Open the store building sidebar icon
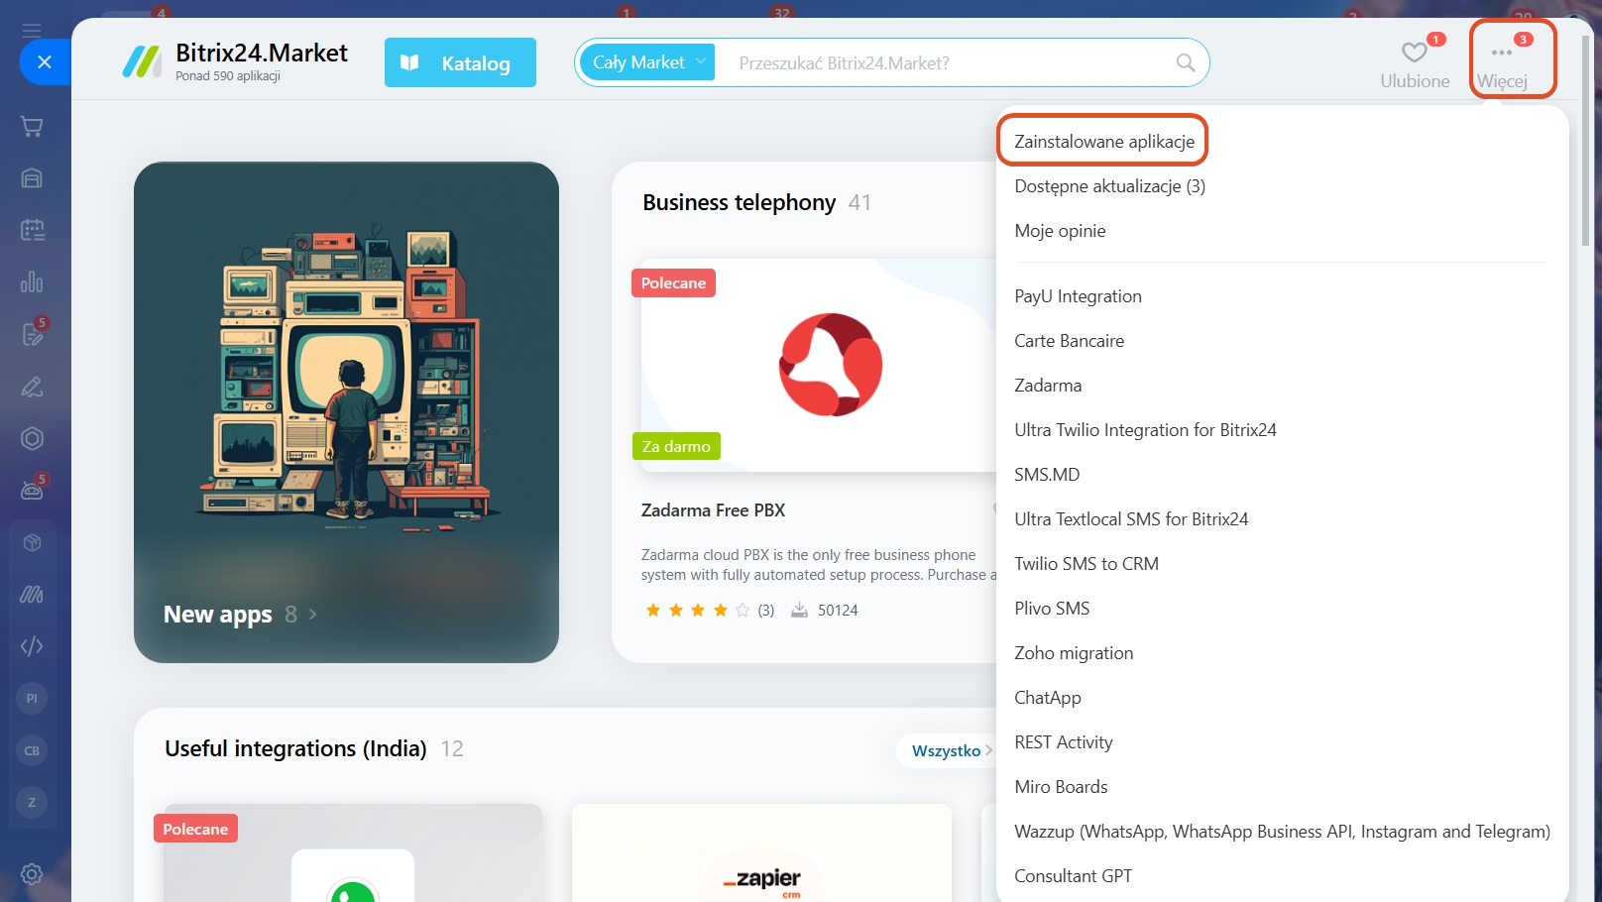The image size is (1602, 902). pyautogui.click(x=32, y=178)
